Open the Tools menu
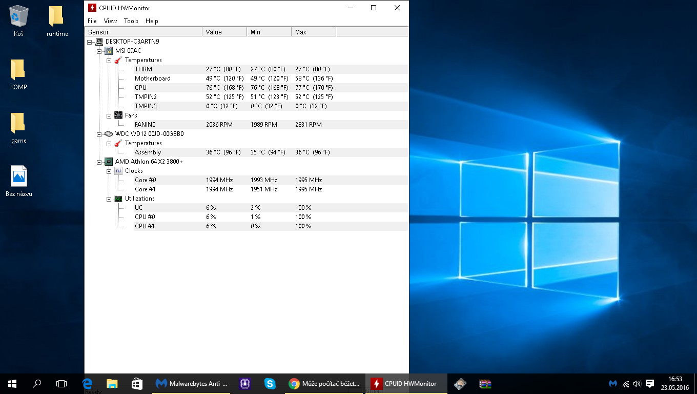Viewport: 697px width, 394px height. coord(131,21)
